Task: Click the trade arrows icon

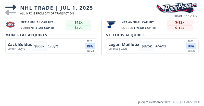Action: tap(11, 10)
